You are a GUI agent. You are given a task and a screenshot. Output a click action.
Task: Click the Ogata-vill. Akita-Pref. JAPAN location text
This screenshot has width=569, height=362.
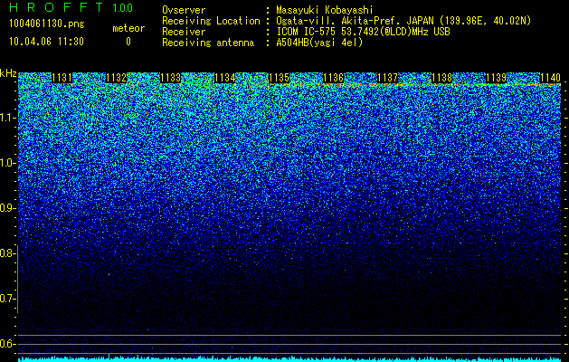click(403, 21)
